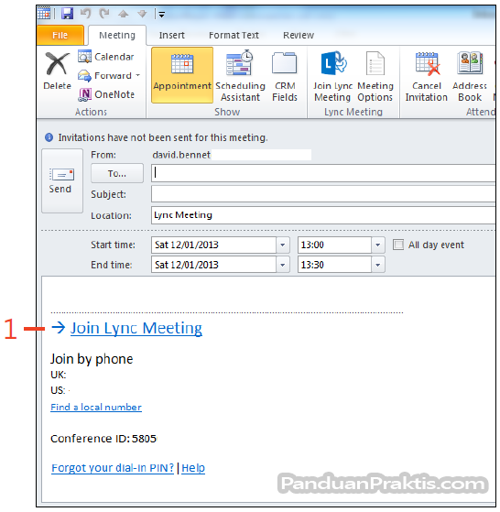Open the End time 13:30 dropdown

(x=378, y=265)
